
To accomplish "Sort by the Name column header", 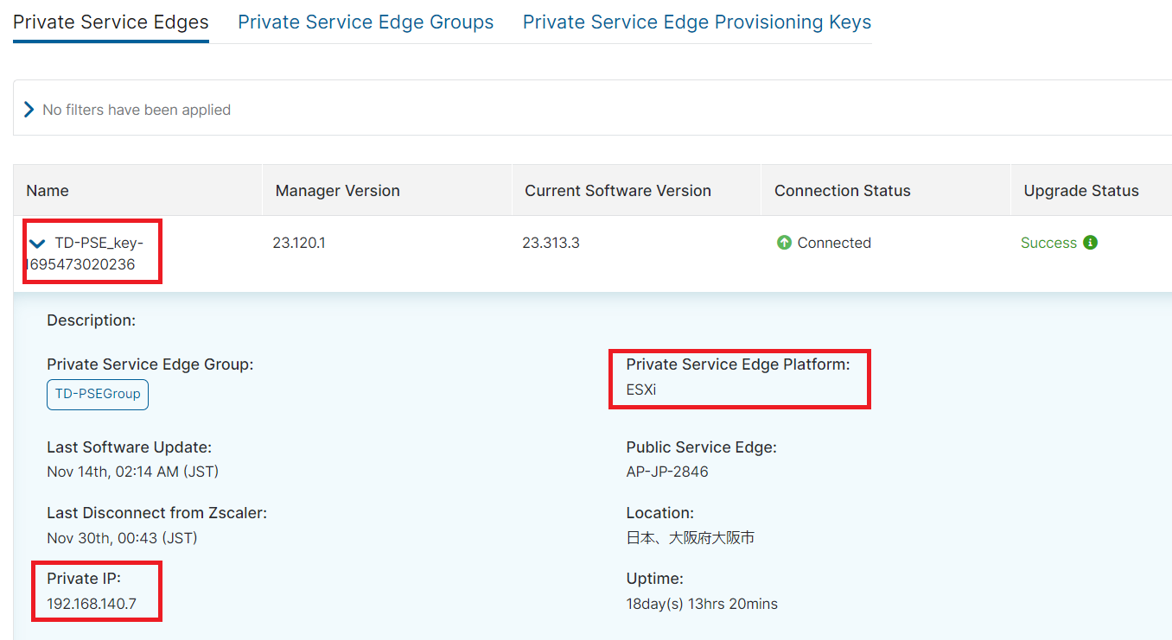I will 48,191.
